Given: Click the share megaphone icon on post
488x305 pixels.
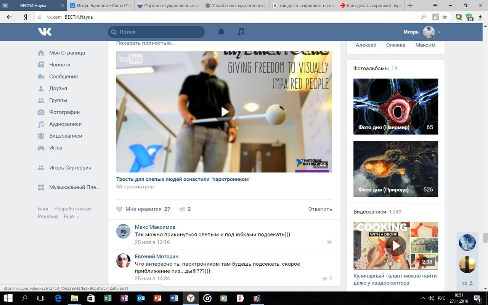Looking at the screenshot, I should [x=182, y=209].
